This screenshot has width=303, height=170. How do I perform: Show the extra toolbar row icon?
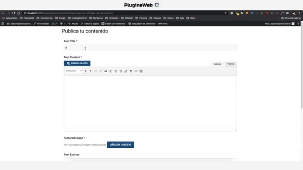(141, 71)
